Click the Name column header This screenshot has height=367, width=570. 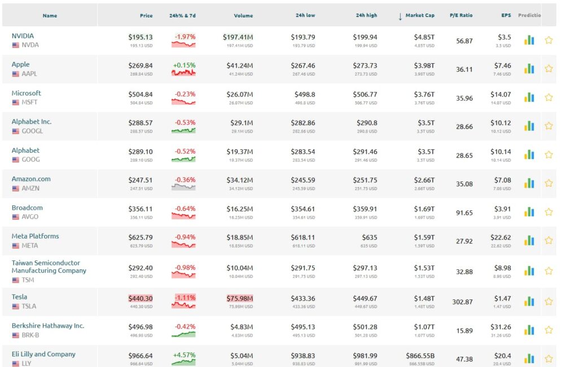50,16
